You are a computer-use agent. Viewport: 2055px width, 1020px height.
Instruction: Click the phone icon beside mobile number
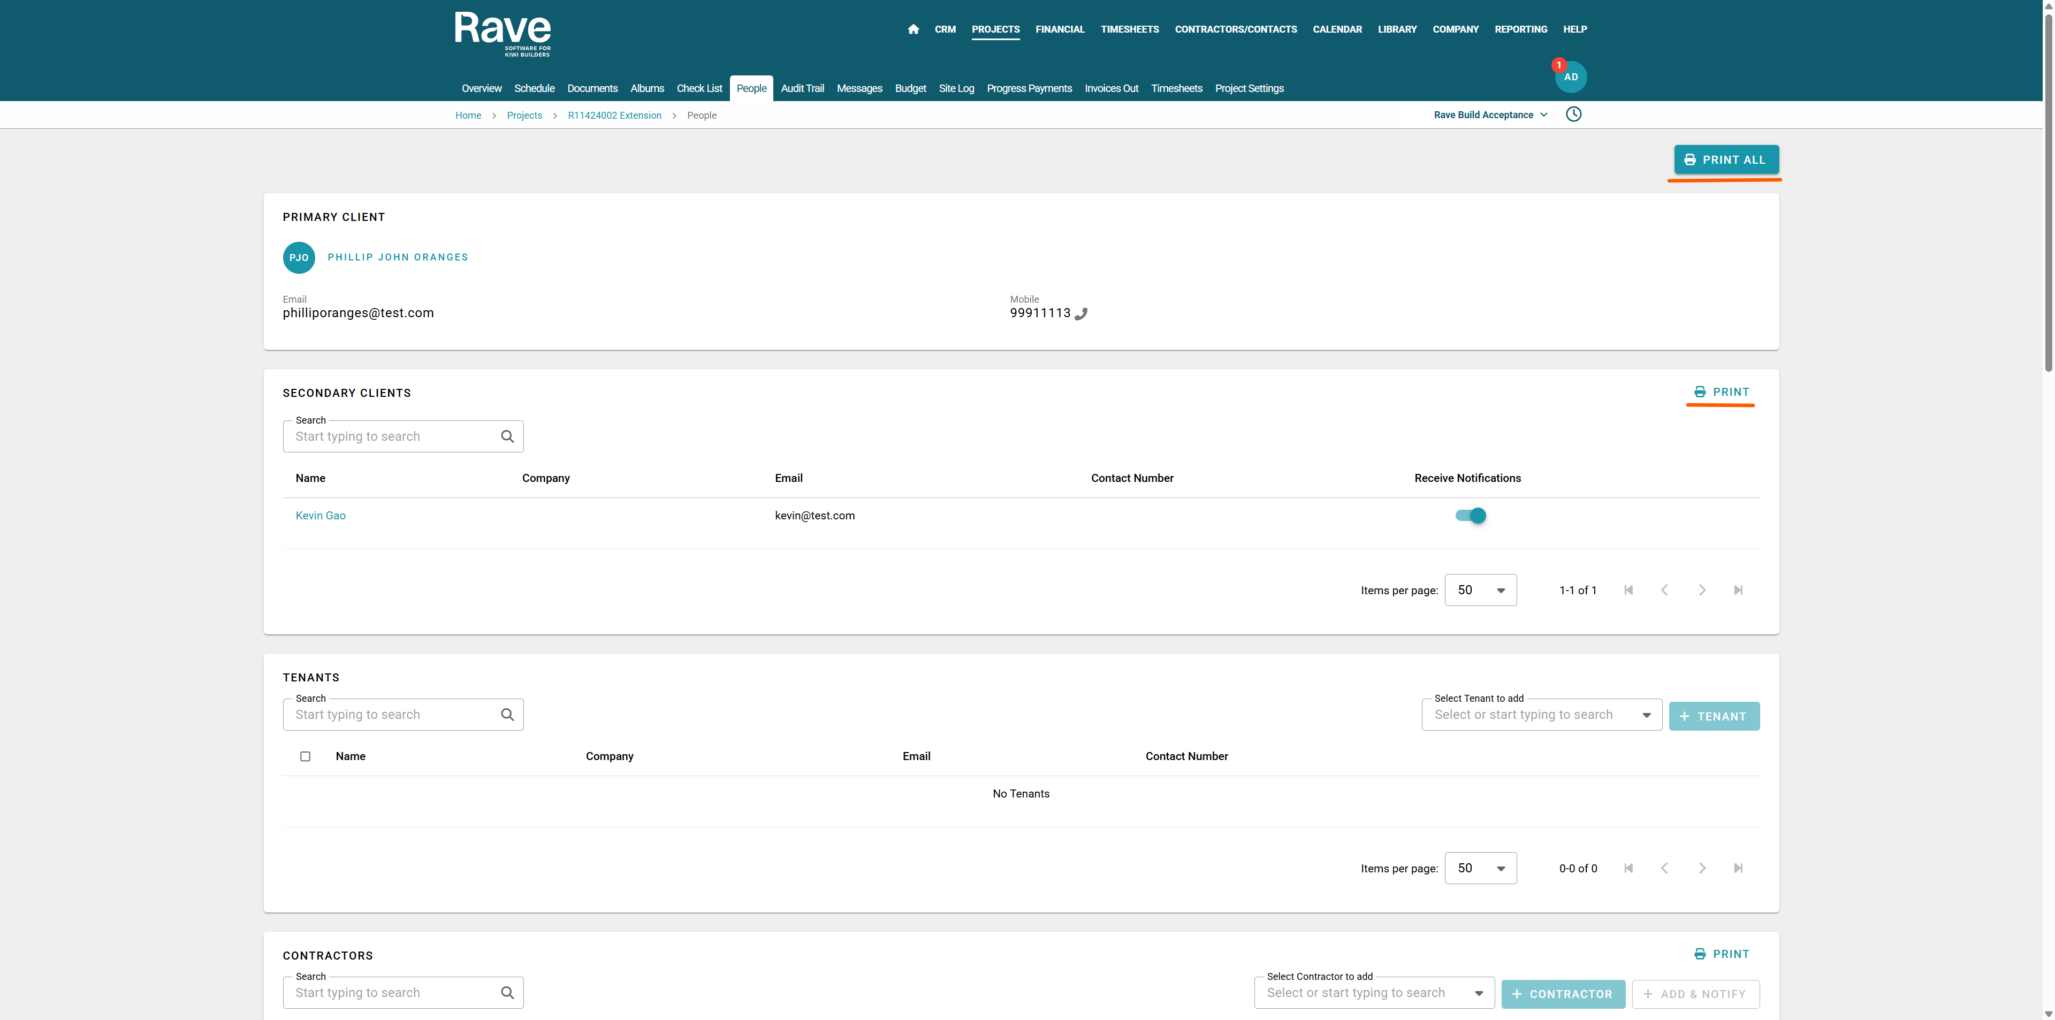click(1081, 314)
